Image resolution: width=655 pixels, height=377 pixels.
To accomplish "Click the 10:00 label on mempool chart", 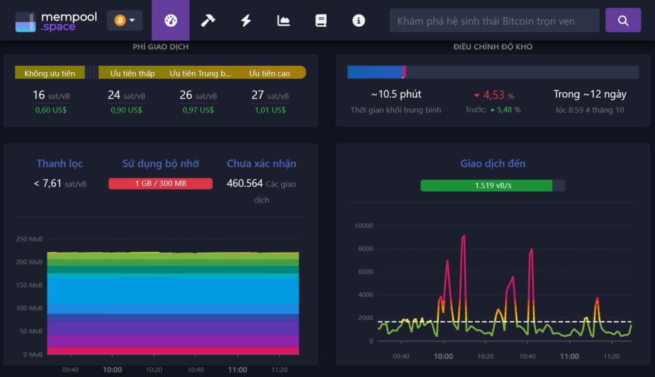I will pyautogui.click(x=113, y=369).
